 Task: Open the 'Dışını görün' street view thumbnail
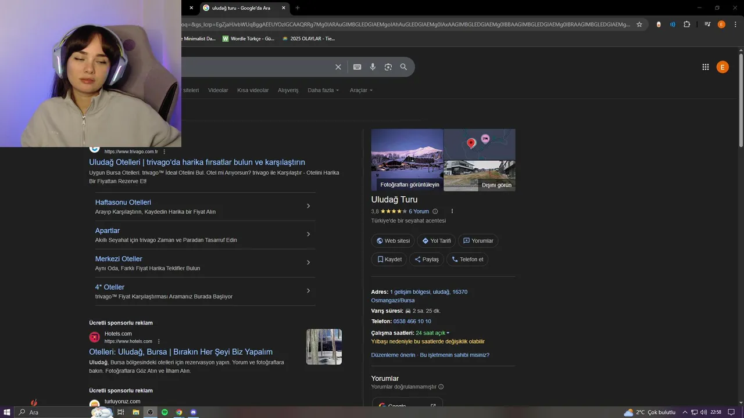point(480,176)
